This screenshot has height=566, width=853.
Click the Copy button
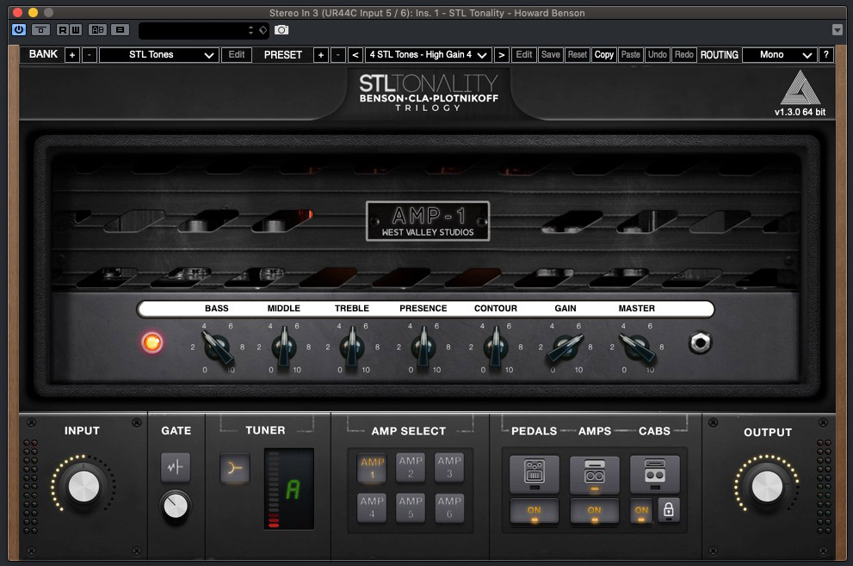(604, 55)
